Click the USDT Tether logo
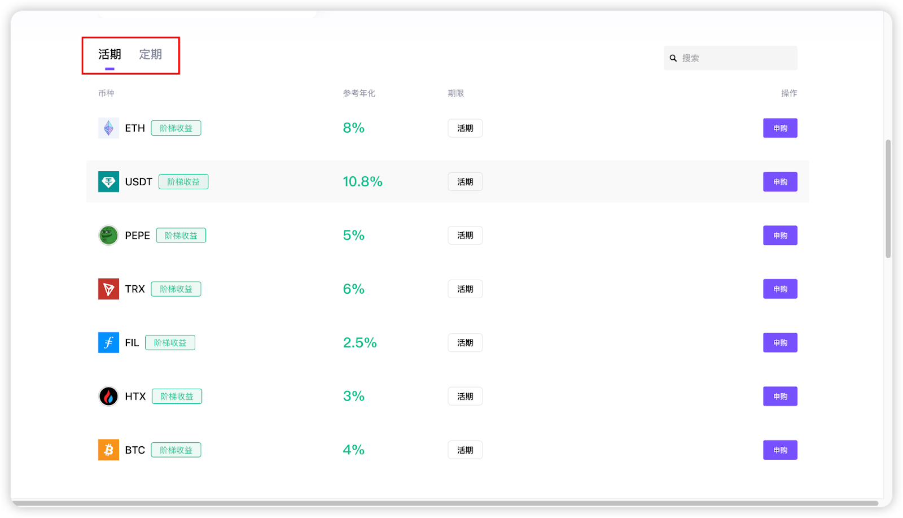This screenshot has width=903, height=518. click(108, 182)
